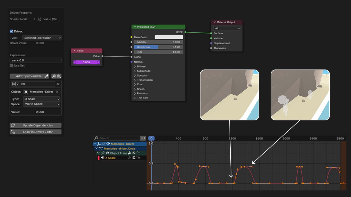Click the Add Input Variable button
The width and height of the screenshot is (351, 197).
[27, 76]
